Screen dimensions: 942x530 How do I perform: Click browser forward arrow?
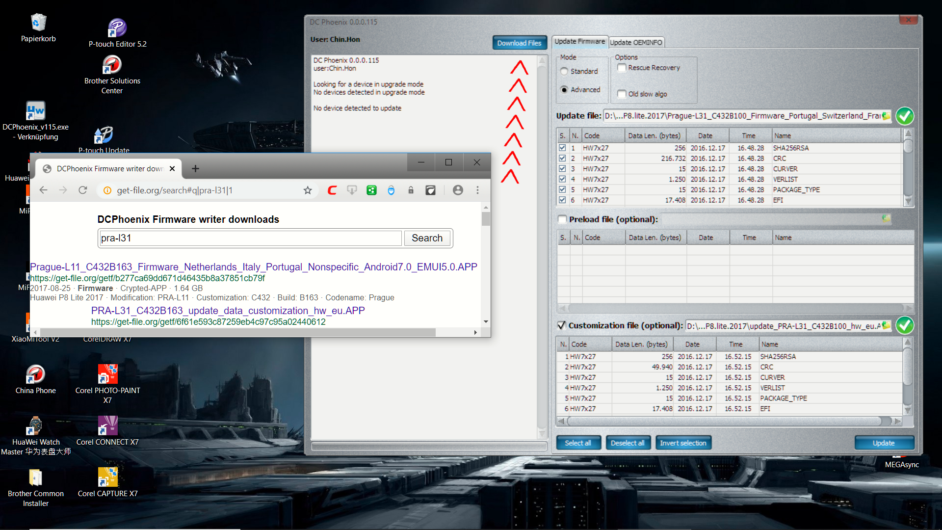click(63, 190)
